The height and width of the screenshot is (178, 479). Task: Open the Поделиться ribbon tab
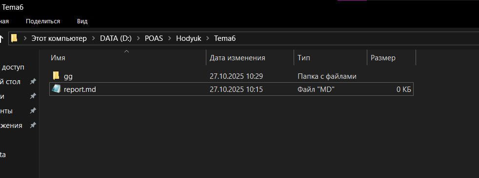pos(43,21)
